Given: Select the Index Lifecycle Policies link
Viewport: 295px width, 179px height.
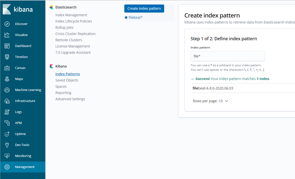Looking at the screenshot, I should [x=74, y=21].
